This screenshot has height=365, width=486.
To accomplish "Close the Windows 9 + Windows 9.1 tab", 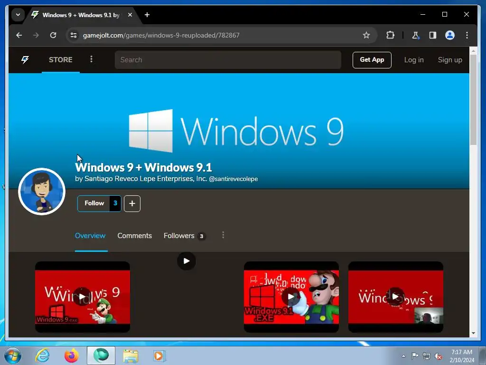I will click(x=130, y=15).
